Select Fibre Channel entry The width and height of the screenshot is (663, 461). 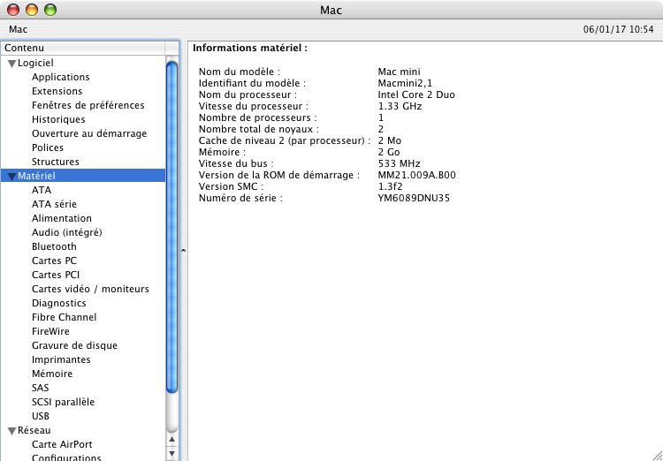64,317
